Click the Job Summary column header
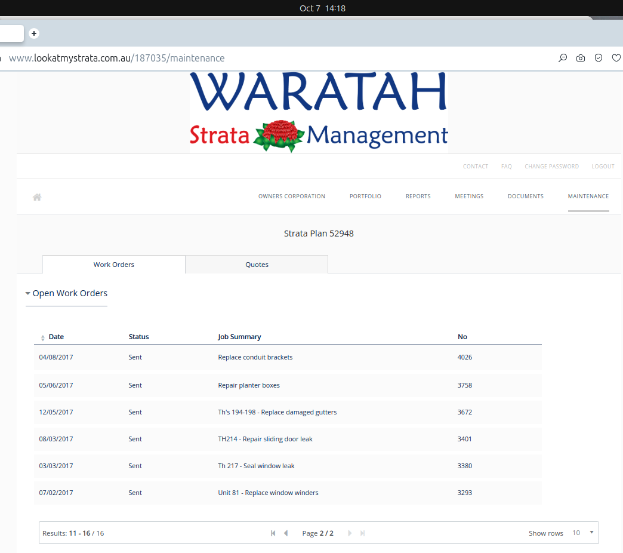This screenshot has height=553, width=623. coord(239,337)
